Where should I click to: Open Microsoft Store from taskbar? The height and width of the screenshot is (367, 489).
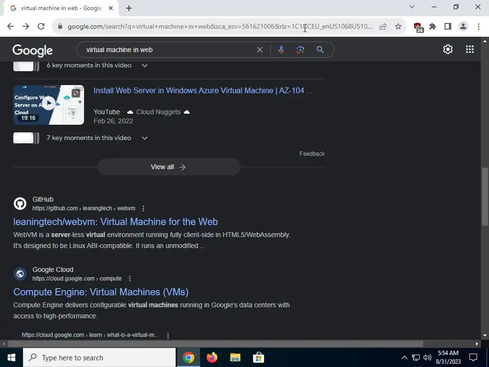click(x=258, y=357)
